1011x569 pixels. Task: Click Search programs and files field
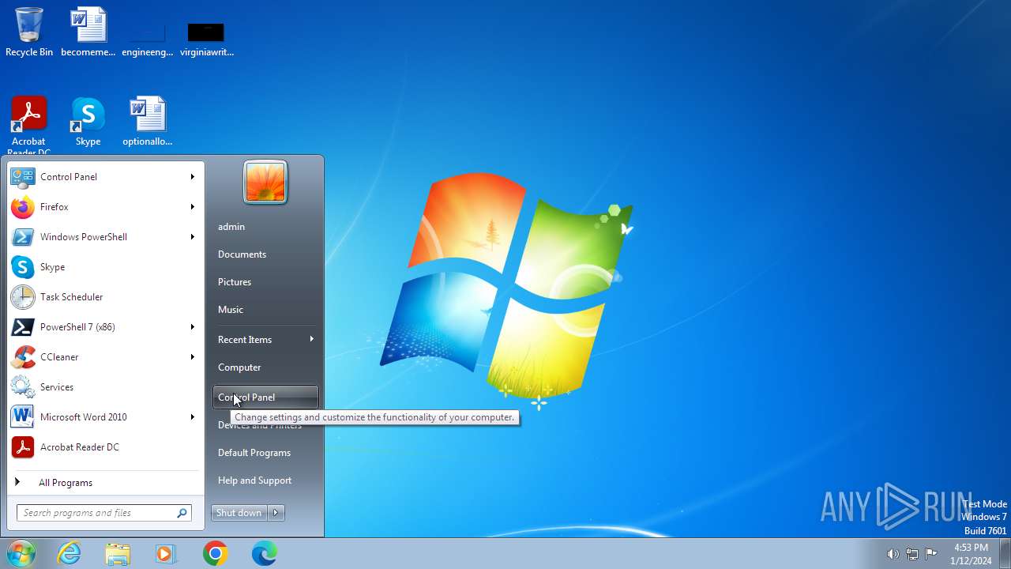(103, 513)
